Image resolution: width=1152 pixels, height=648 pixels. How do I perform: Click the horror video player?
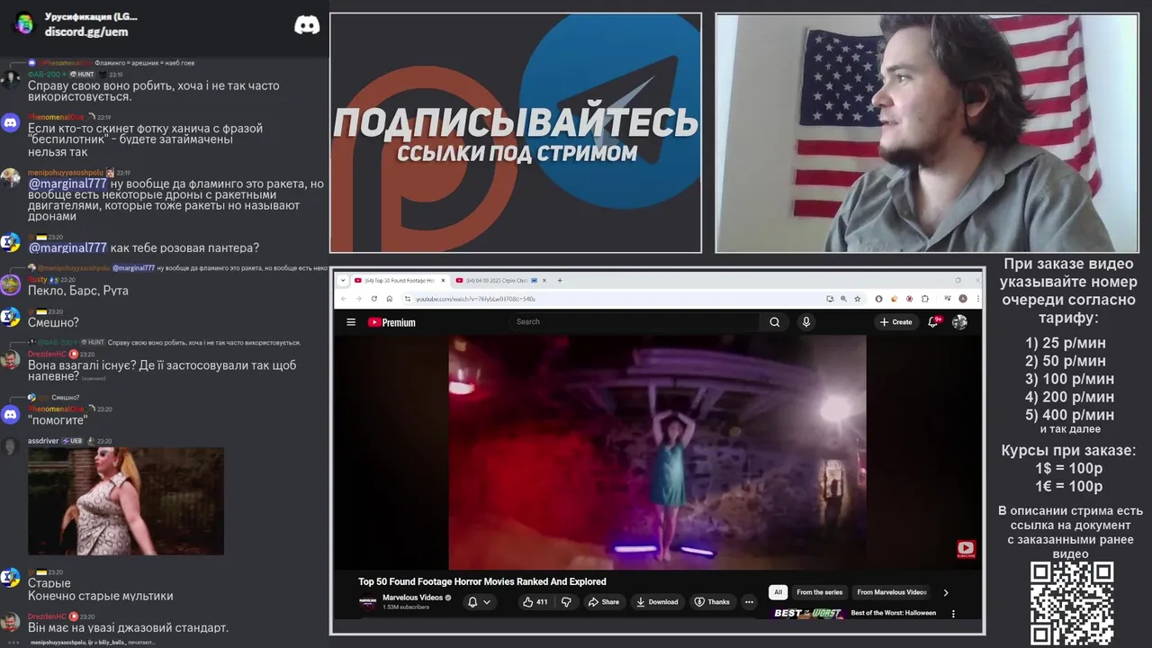[x=657, y=453]
